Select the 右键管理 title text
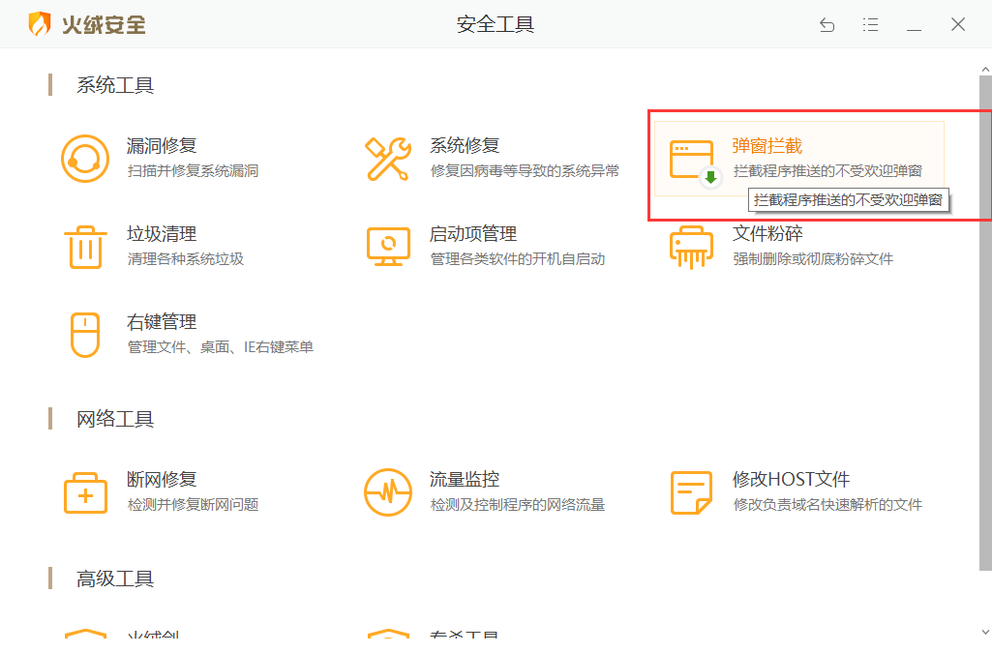This screenshot has width=992, height=653. pyautogui.click(x=162, y=322)
